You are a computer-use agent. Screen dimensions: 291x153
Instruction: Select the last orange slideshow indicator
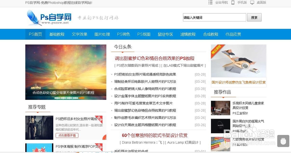81,98
